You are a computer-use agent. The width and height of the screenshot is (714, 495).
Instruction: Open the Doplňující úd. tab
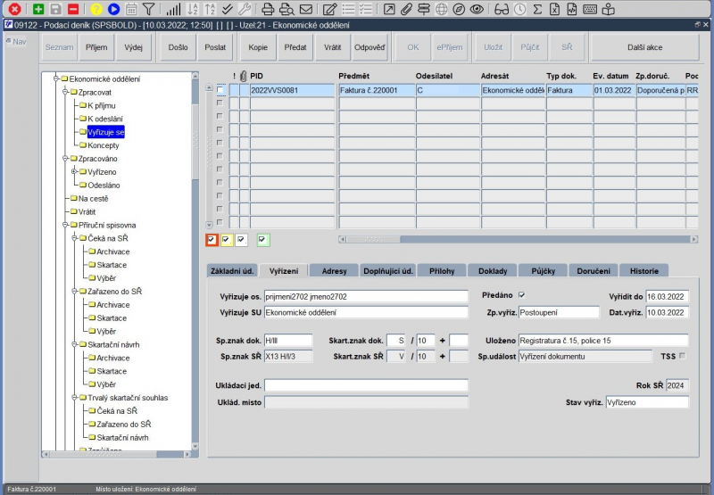(x=388, y=271)
